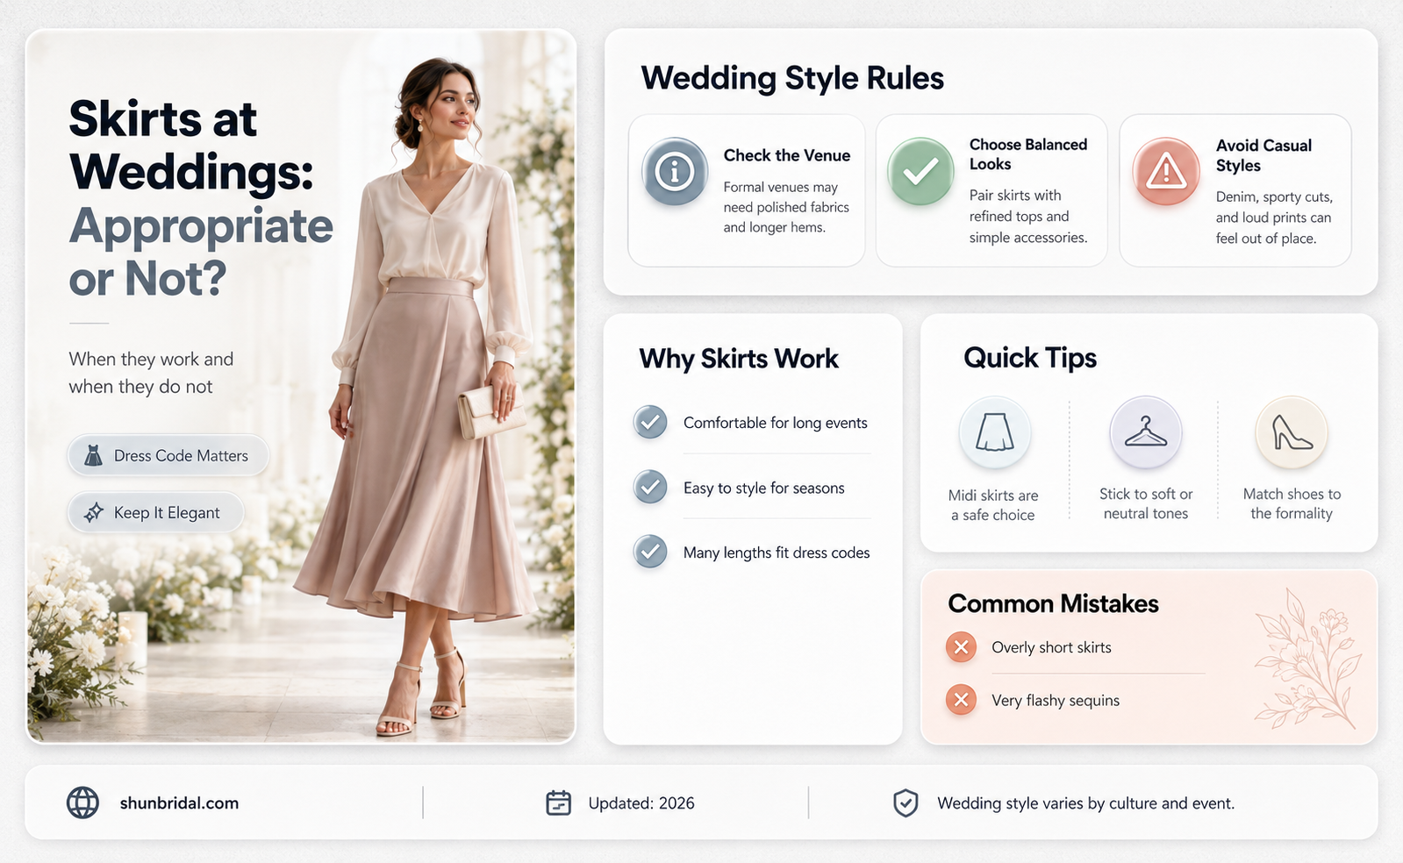Toggle the check beside Many lengths fit dress codes
Screen dimensions: 1403x863
[650, 552]
